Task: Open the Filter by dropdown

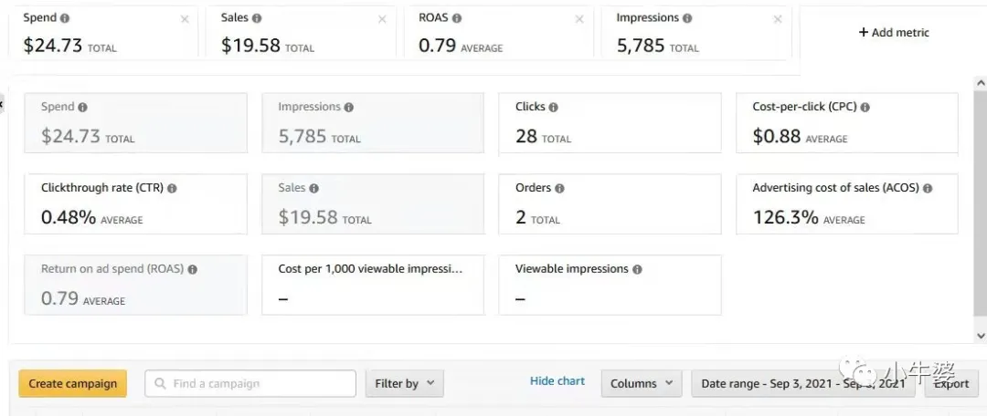Action: click(x=404, y=384)
